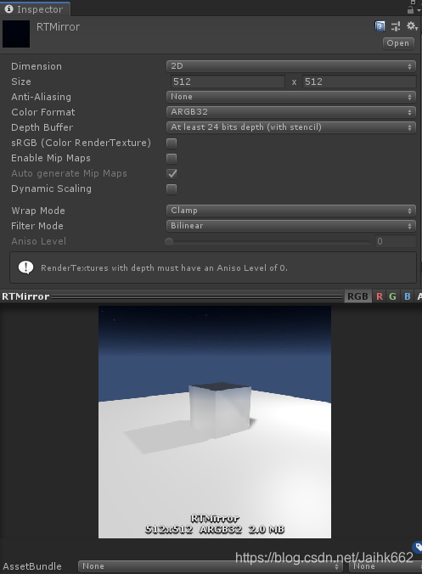Open the AssetBundle None dropdown
422x574 pixels.
click(x=211, y=566)
